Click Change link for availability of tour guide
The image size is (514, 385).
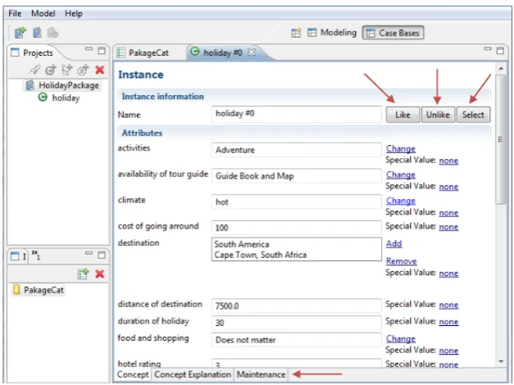point(401,175)
